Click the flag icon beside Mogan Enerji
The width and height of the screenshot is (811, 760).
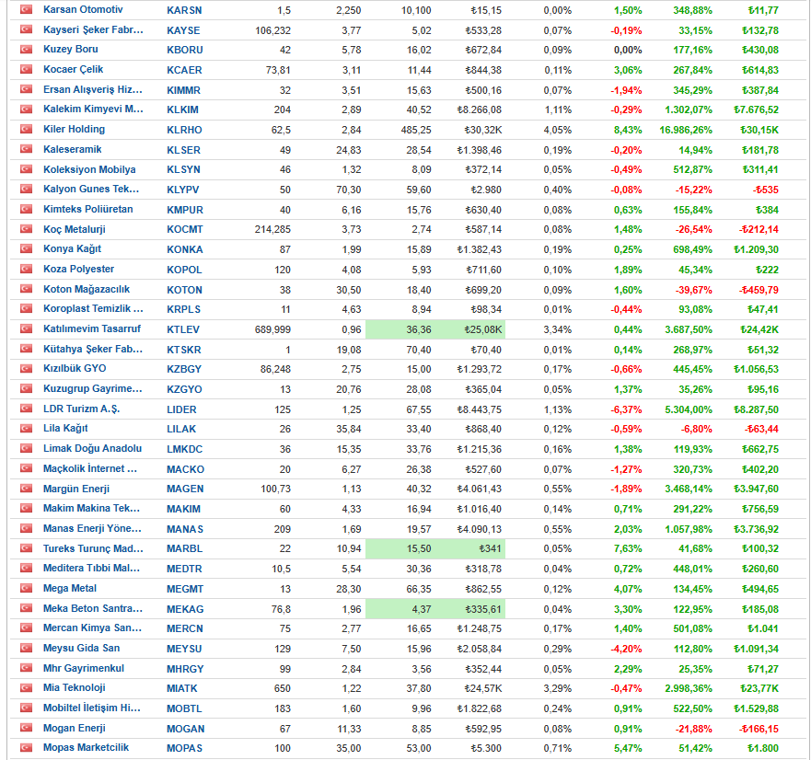click(x=26, y=728)
